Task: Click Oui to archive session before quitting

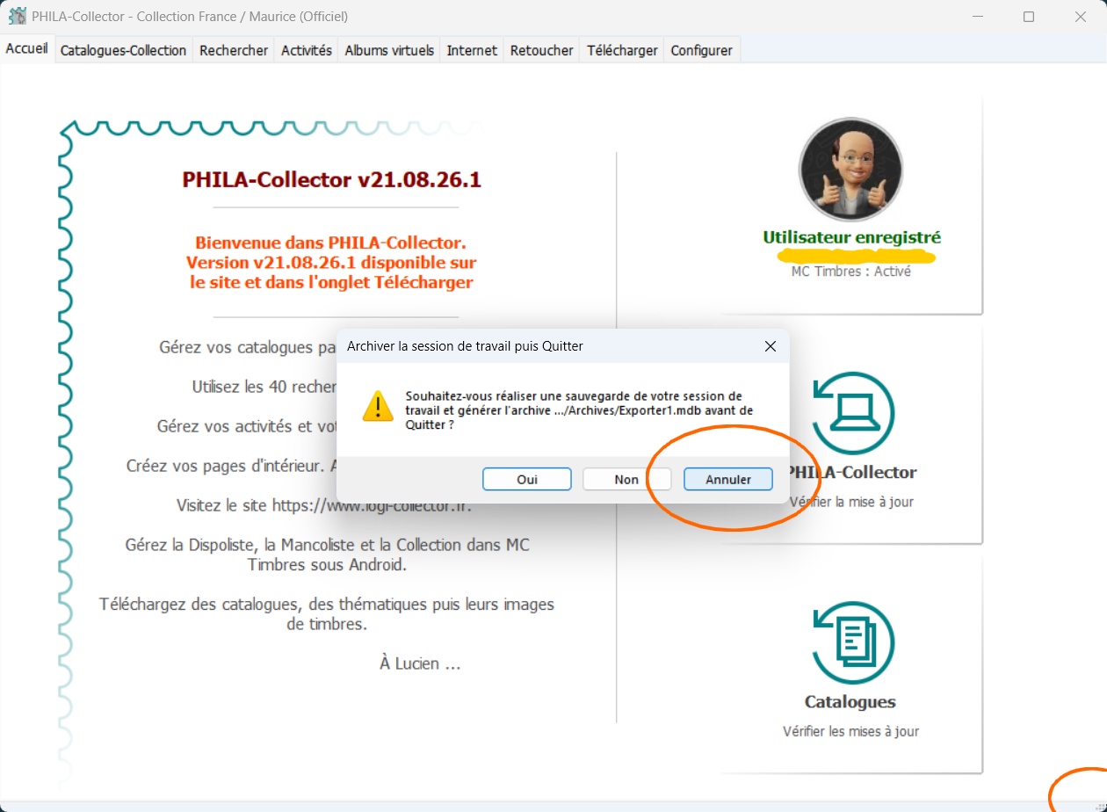Action: point(527,479)
